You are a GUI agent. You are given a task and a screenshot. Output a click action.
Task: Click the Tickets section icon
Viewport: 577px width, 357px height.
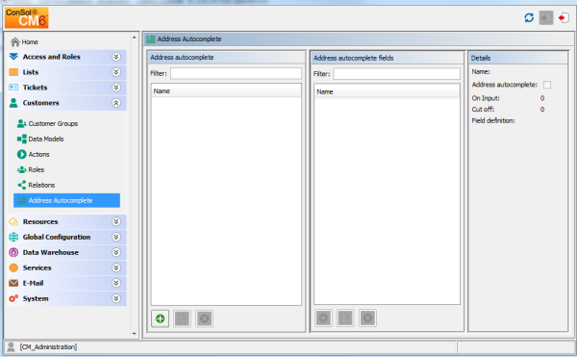(13, 88)
